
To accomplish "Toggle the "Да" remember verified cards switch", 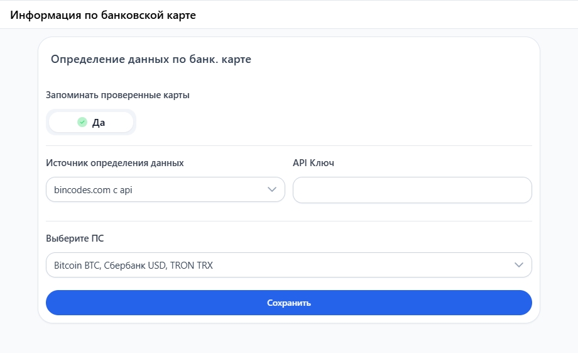I will tap(91, 123).
